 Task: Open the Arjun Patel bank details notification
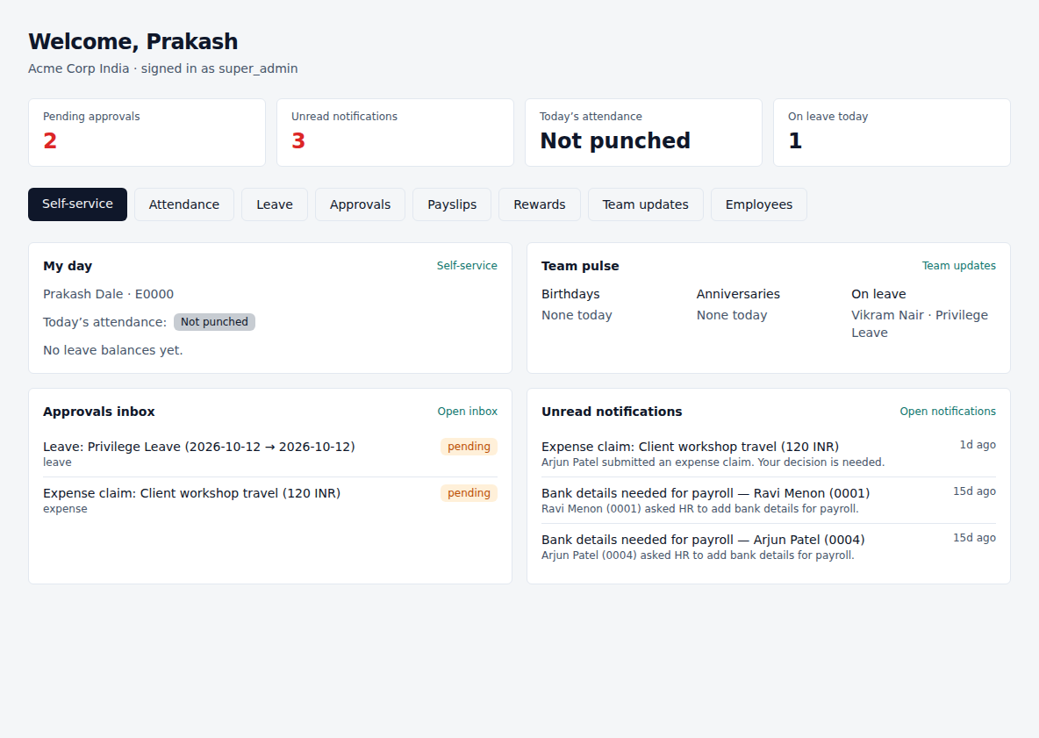(x=769, y=547)
